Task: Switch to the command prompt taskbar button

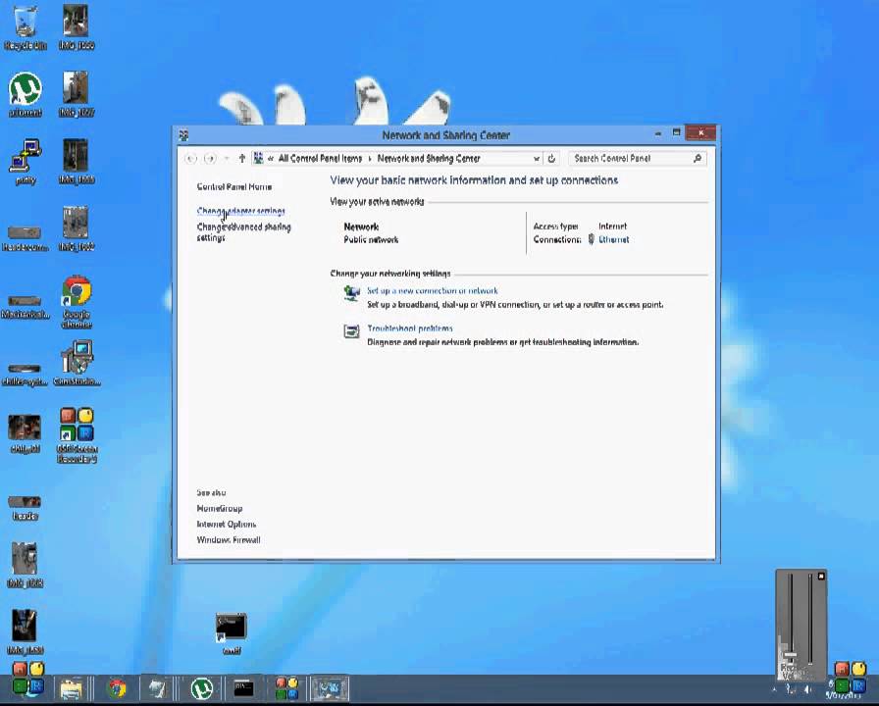Action: 243,688
